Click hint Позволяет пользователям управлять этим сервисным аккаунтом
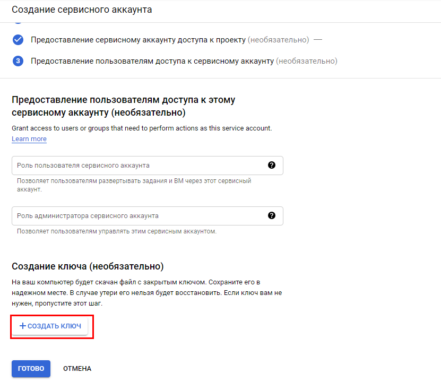Viewport: 441px width, 382px height. 117,231
